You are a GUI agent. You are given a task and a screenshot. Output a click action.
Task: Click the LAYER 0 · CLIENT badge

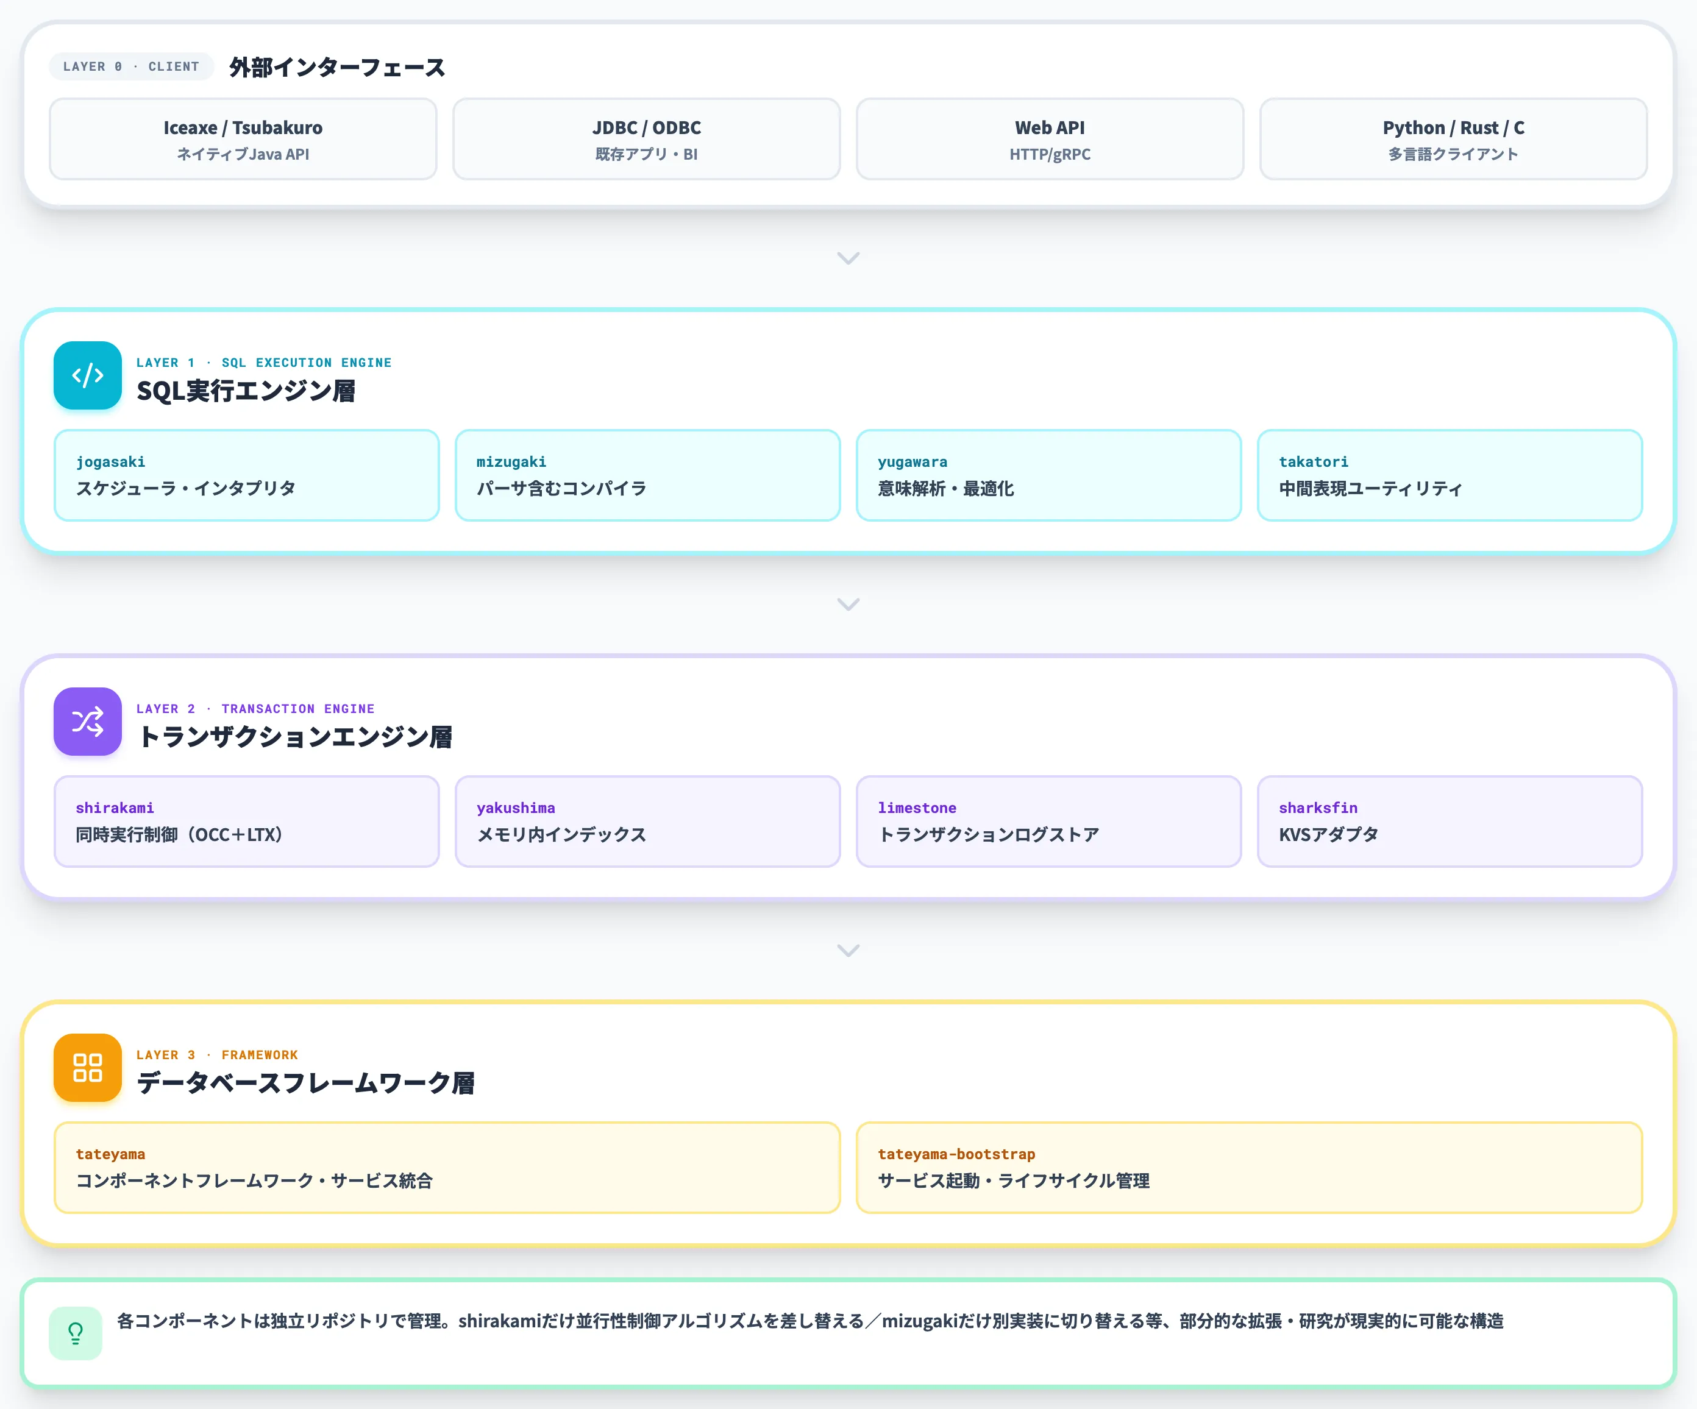131,66
